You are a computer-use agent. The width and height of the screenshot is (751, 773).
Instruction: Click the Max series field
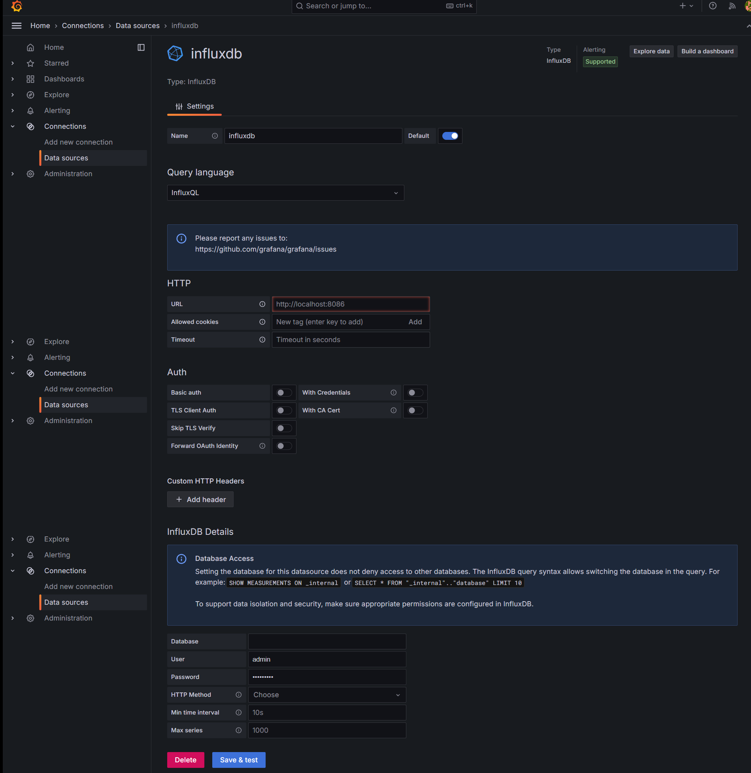(327, 730)
